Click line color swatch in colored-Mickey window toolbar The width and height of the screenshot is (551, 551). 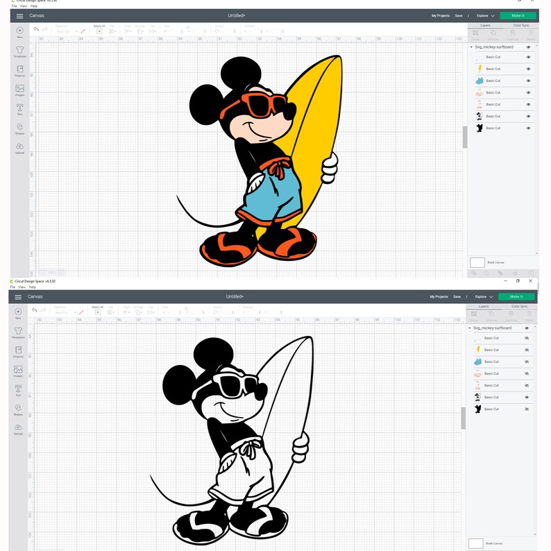coord(83,31)
